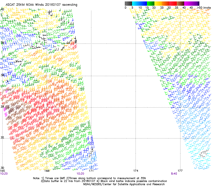212x186 pixels.
Task: Click the latitude label 38
Action: point(2,43)
